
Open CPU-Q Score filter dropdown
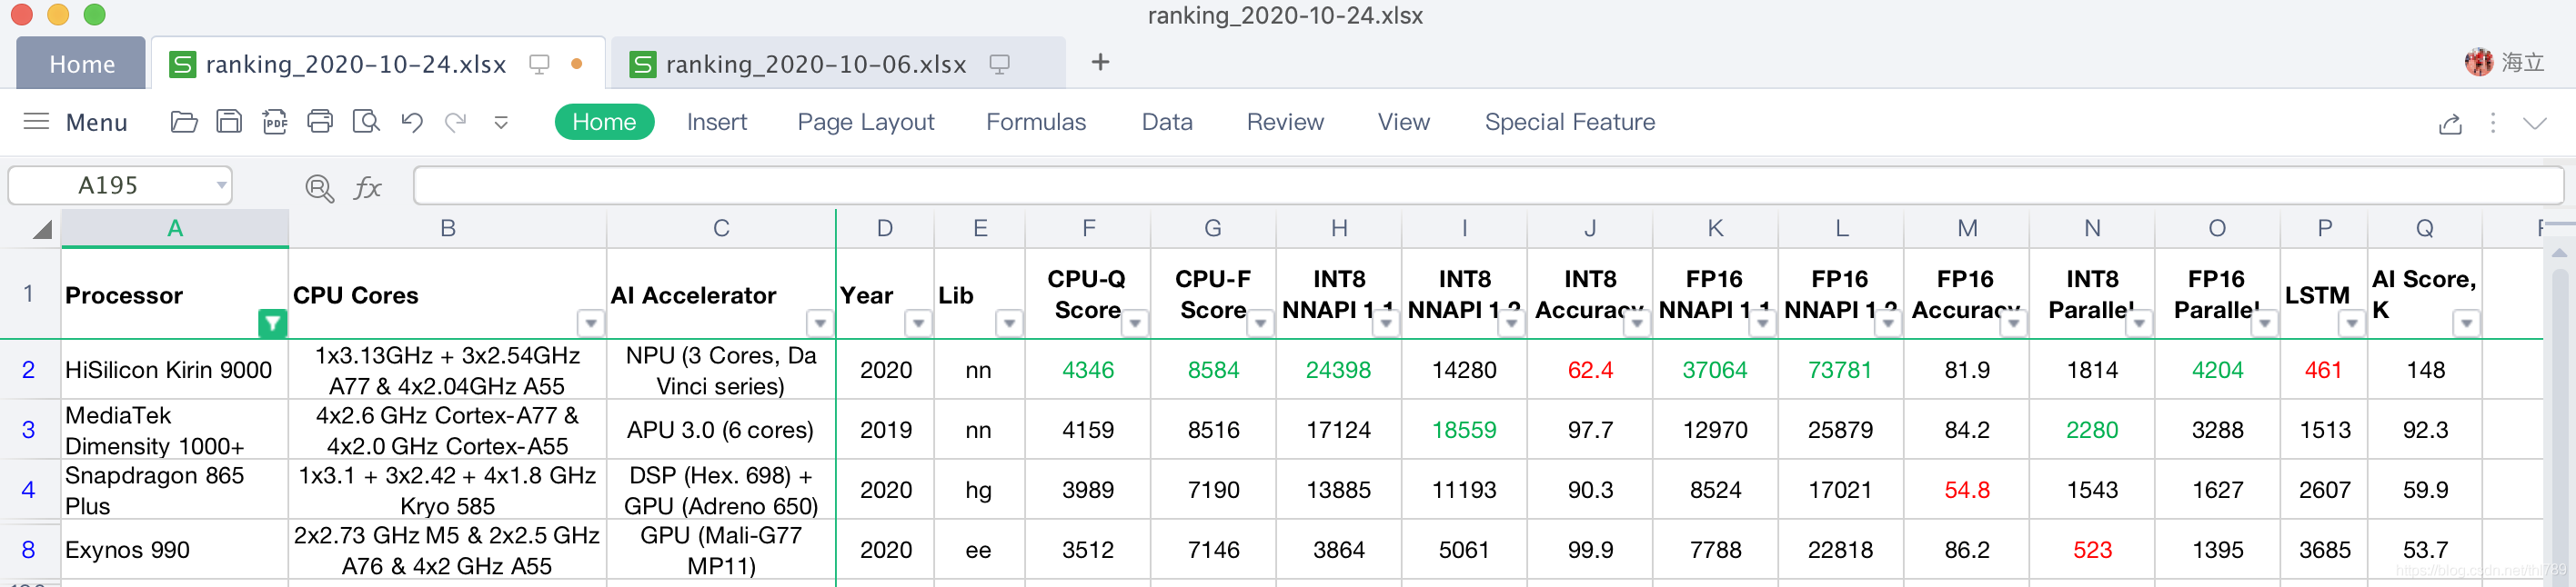pos(1135,323)
